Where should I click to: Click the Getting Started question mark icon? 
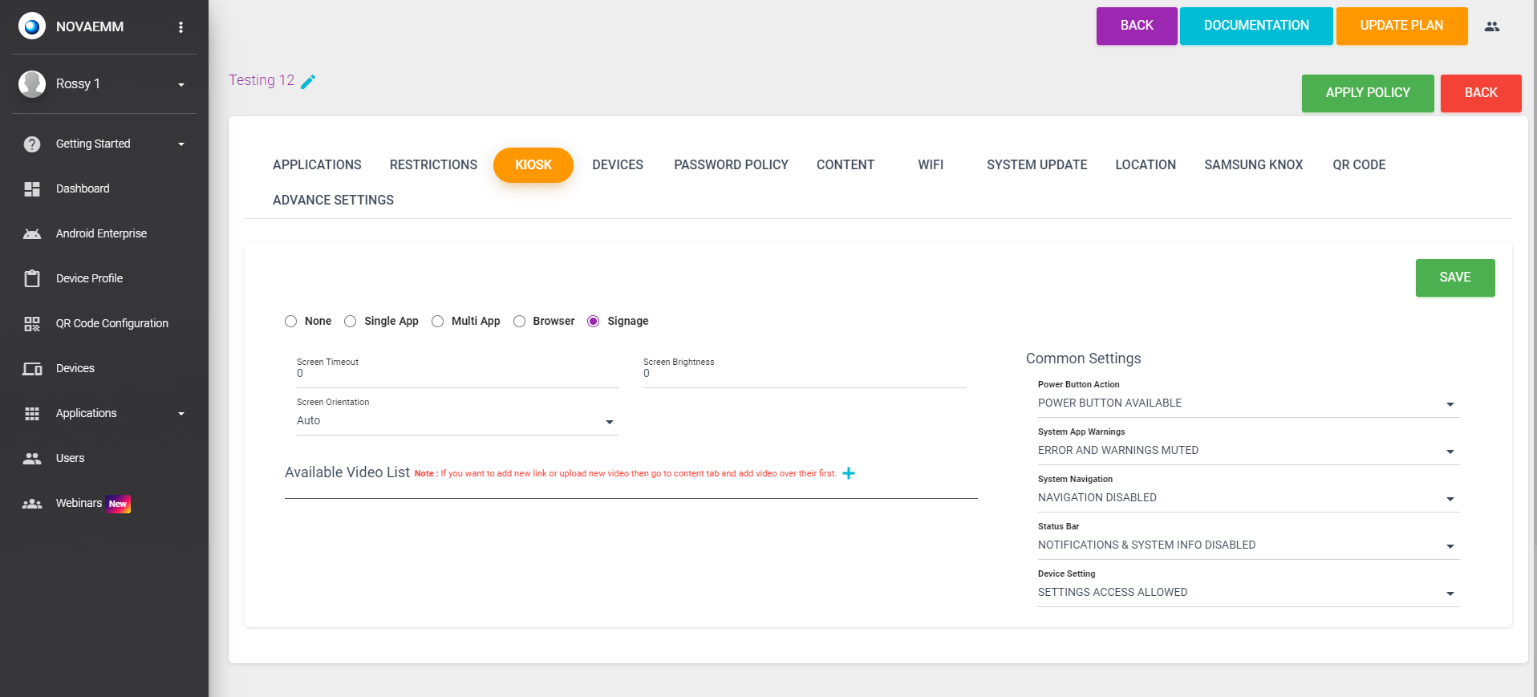point(32,144)
